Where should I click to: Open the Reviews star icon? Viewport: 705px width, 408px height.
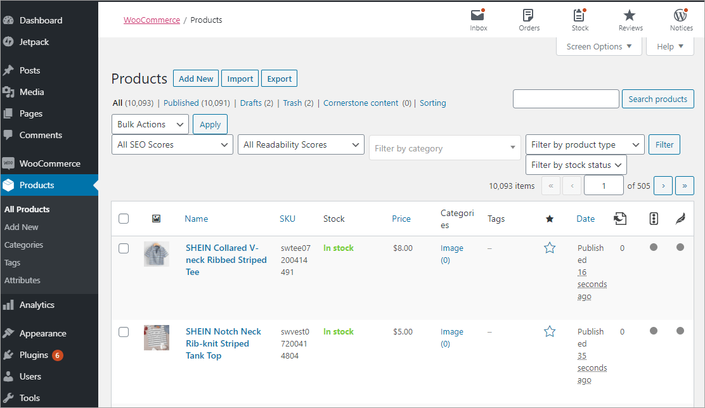tap(630, 15)
